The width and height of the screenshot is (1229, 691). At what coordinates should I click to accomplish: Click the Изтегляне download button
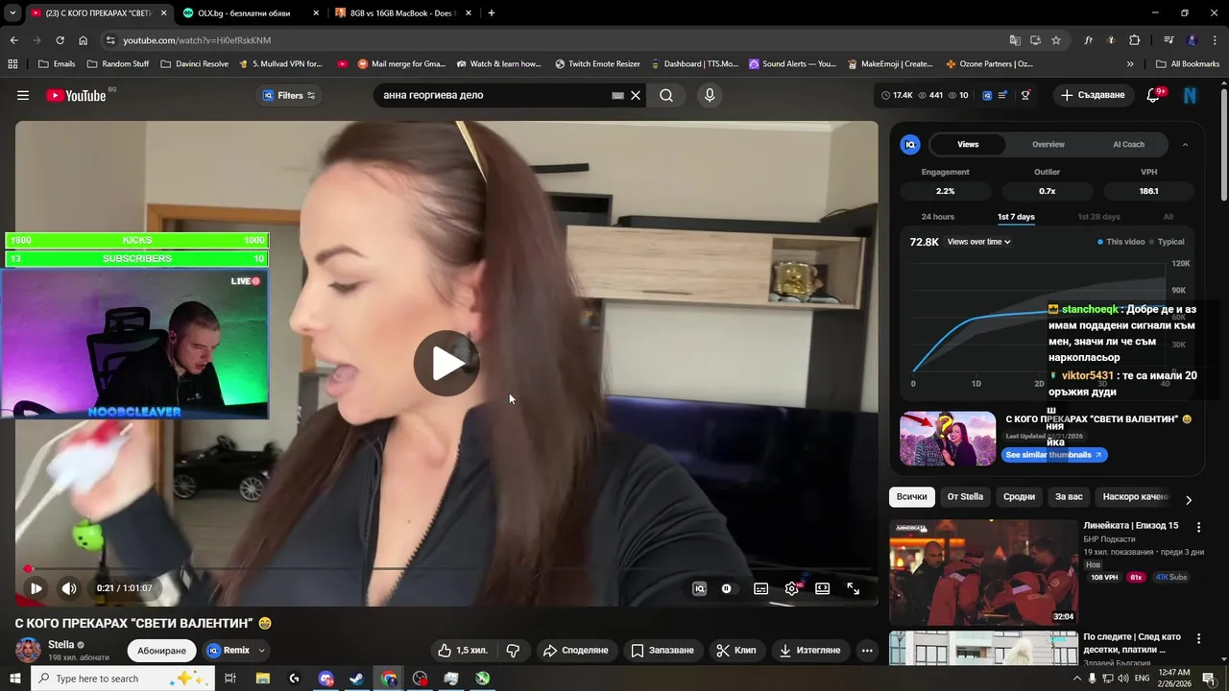click(x=809, y=650)
